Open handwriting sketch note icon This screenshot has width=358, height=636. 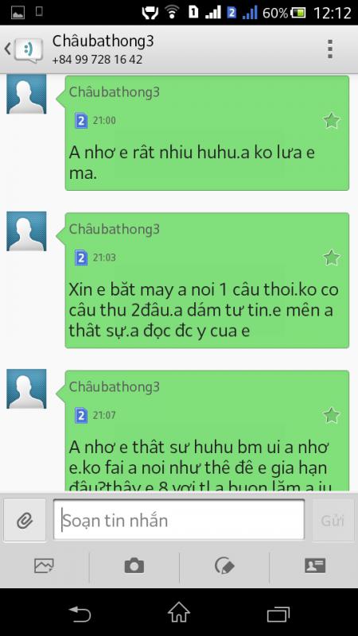[224, 565]
